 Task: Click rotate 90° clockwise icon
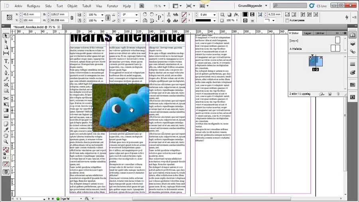coord(145,14)
